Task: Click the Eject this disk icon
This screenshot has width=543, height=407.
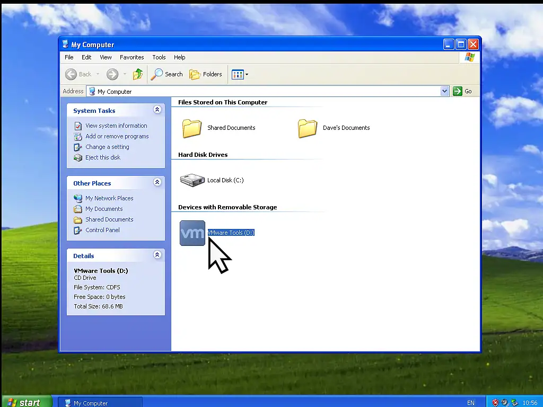Action: click(x=78, y=158)
